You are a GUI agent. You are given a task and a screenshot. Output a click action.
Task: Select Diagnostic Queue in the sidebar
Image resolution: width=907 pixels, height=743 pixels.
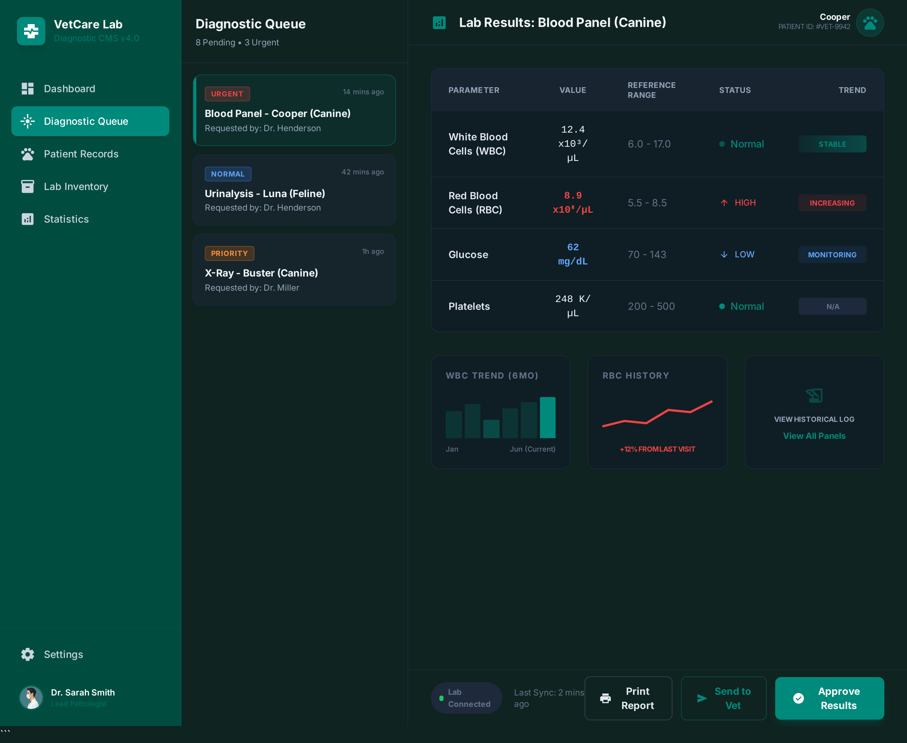[x=90, y=121]
